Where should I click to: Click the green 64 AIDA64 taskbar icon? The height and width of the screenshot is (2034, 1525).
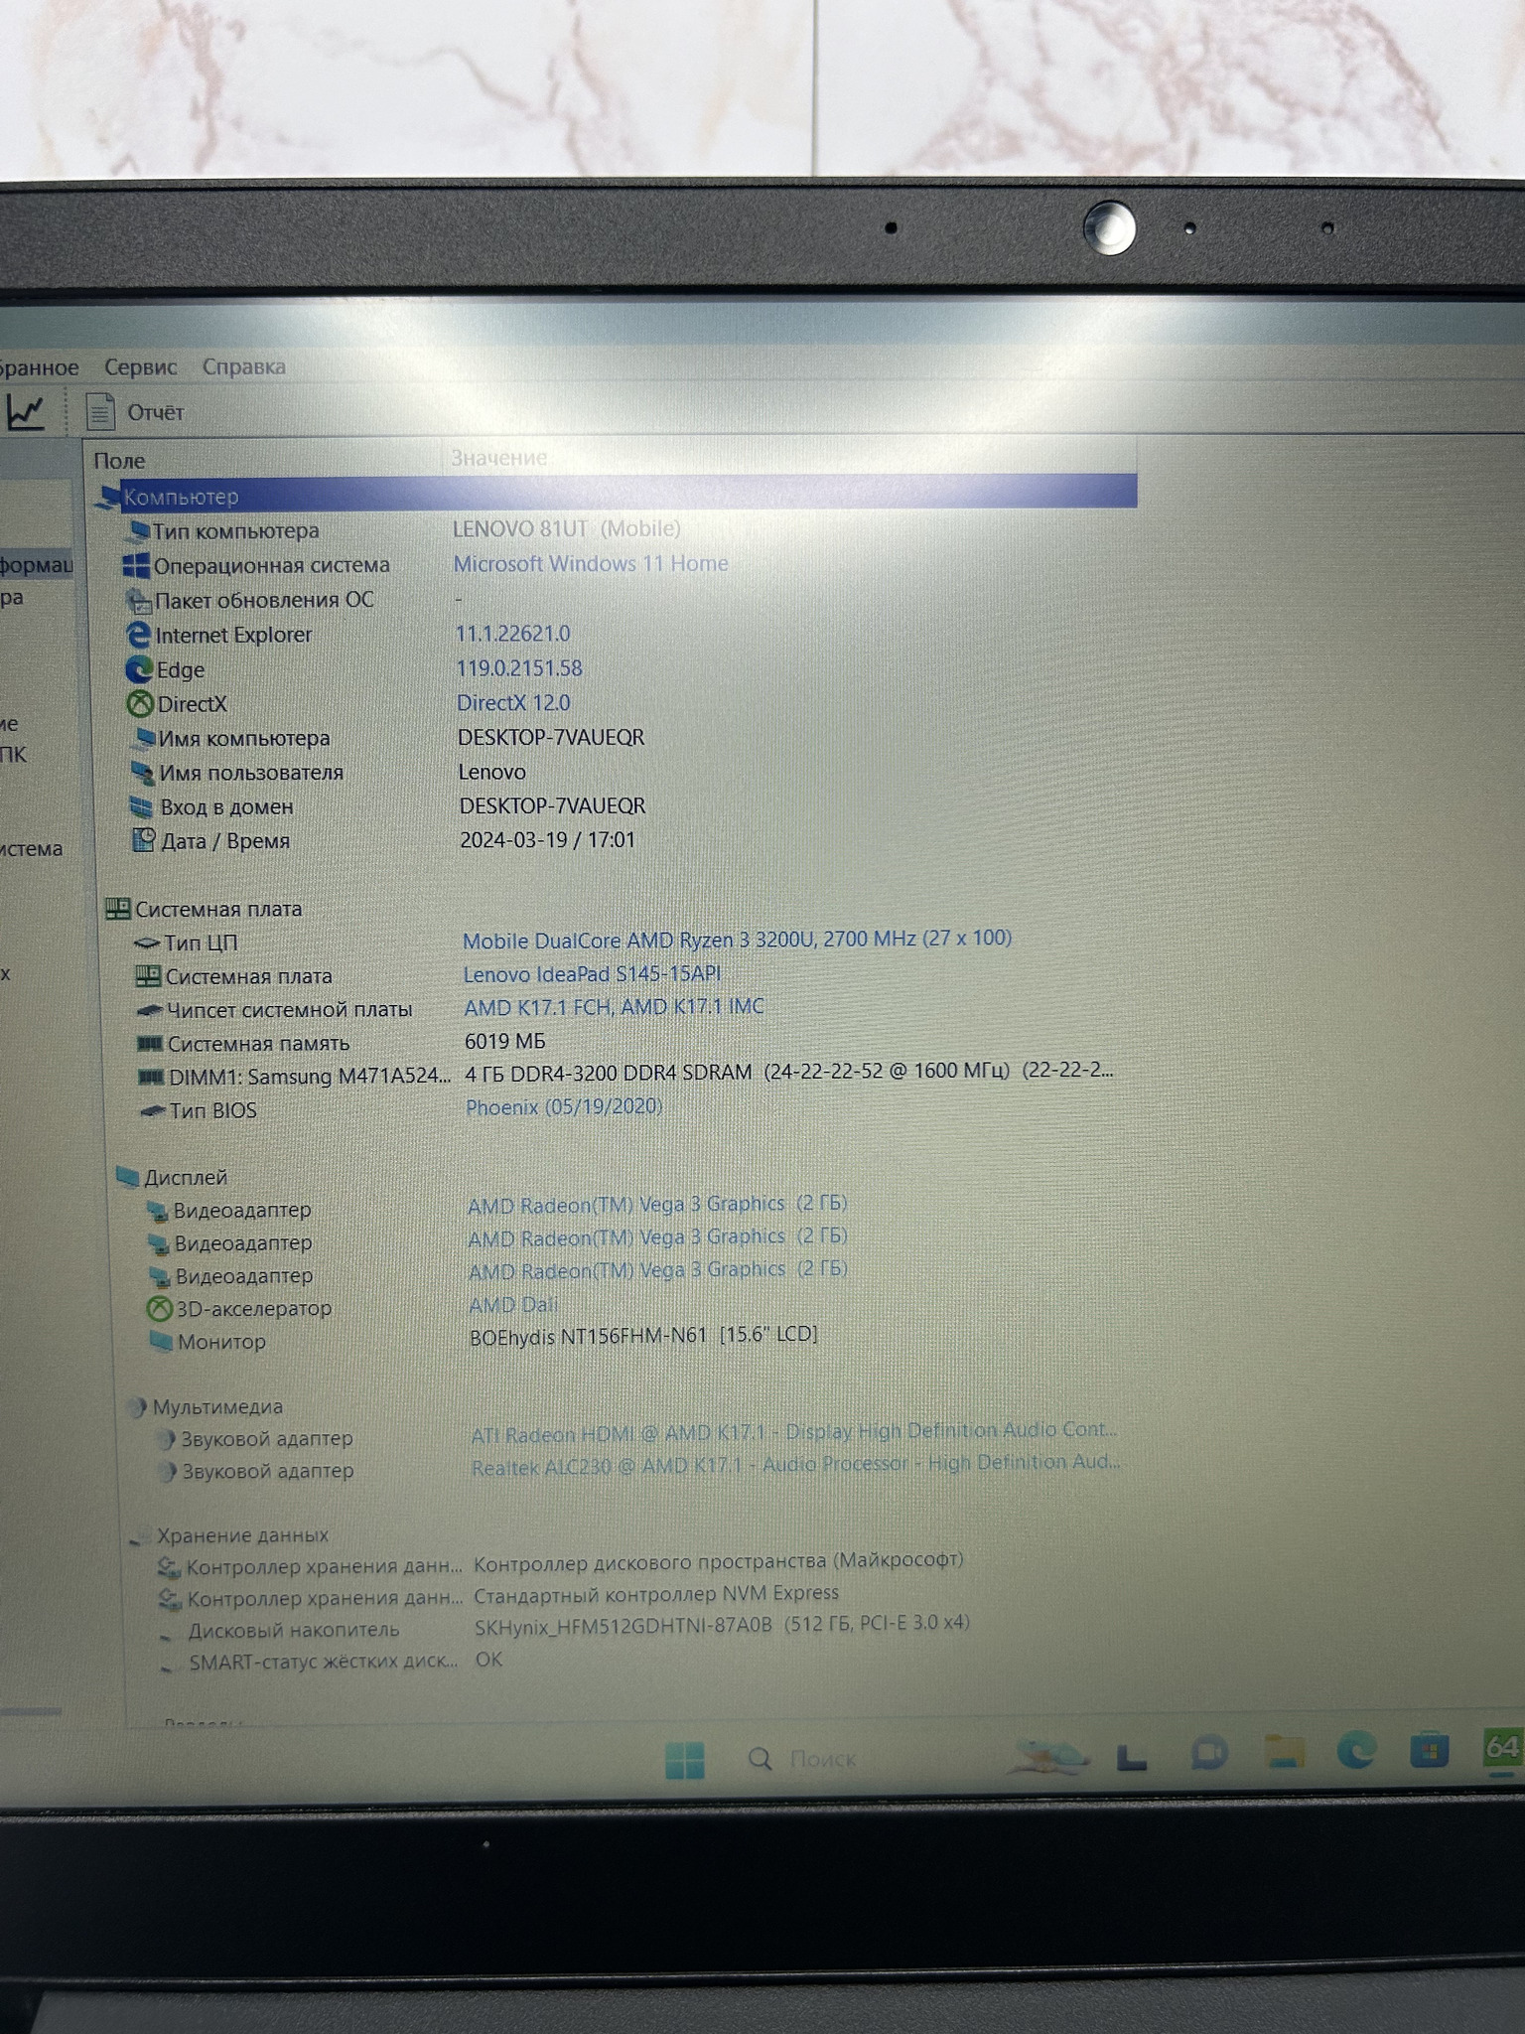[1502, 1747]
